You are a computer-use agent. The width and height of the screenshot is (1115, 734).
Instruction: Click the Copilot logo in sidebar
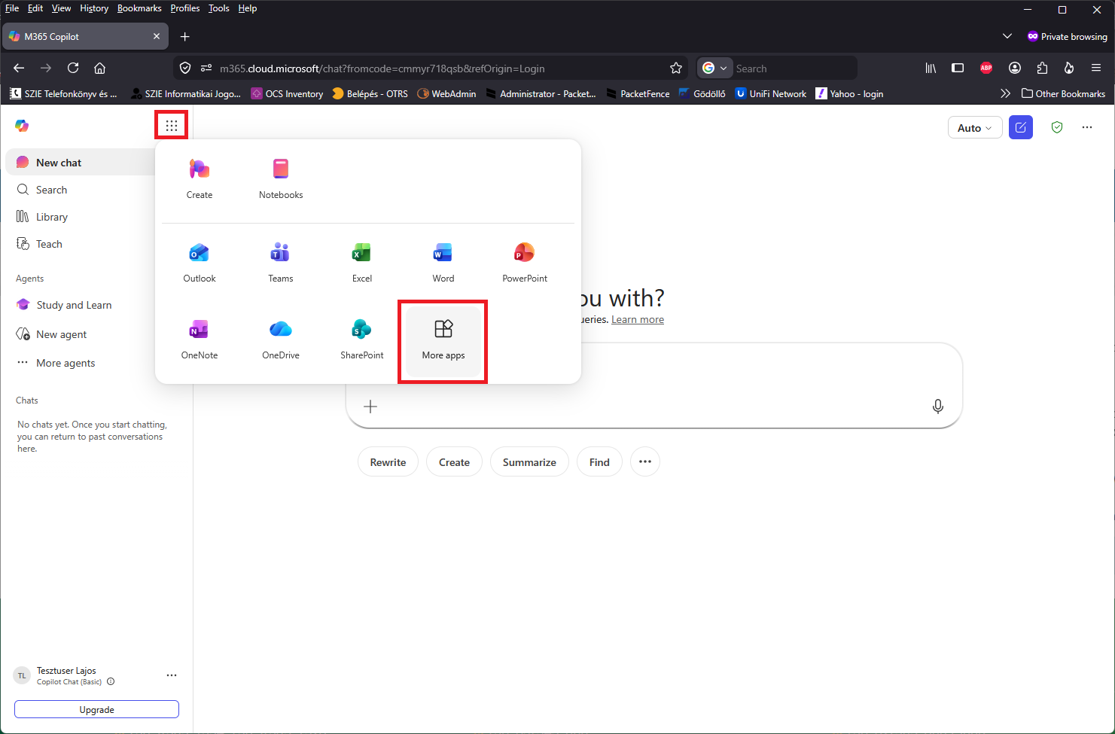(x=22, y=126)
